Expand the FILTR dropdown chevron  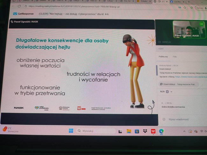171,91
